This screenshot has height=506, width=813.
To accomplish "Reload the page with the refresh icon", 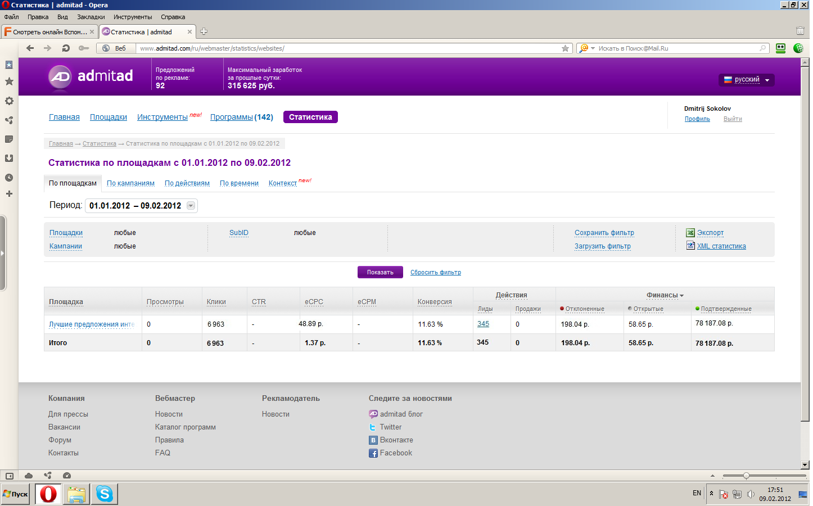I will coord(66,48).
